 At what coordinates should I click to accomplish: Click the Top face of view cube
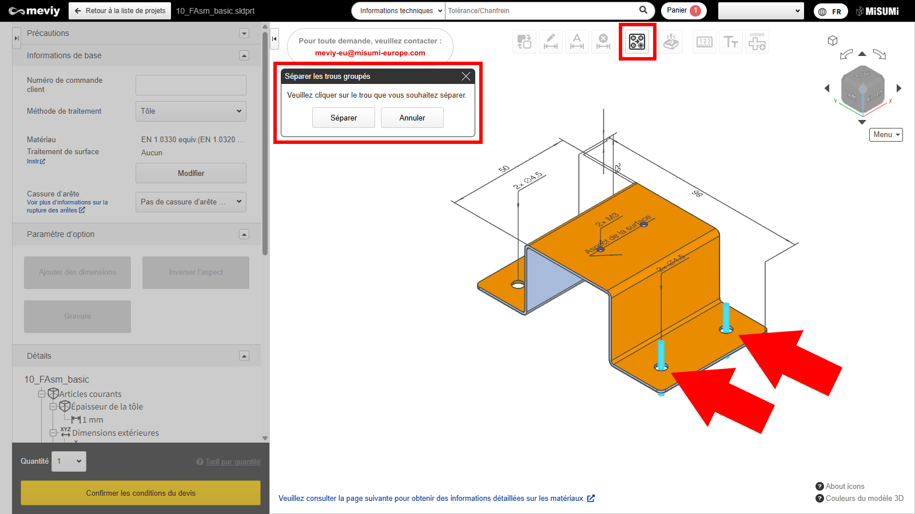pyautogui.click(x=862, y=74)
